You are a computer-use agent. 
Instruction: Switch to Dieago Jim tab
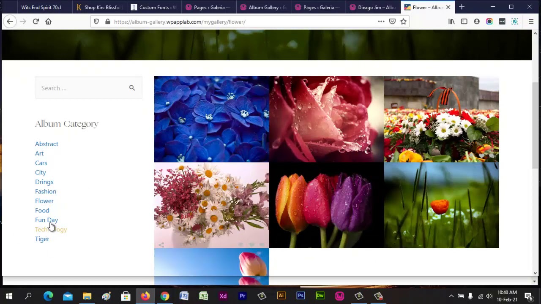(372, 7)
